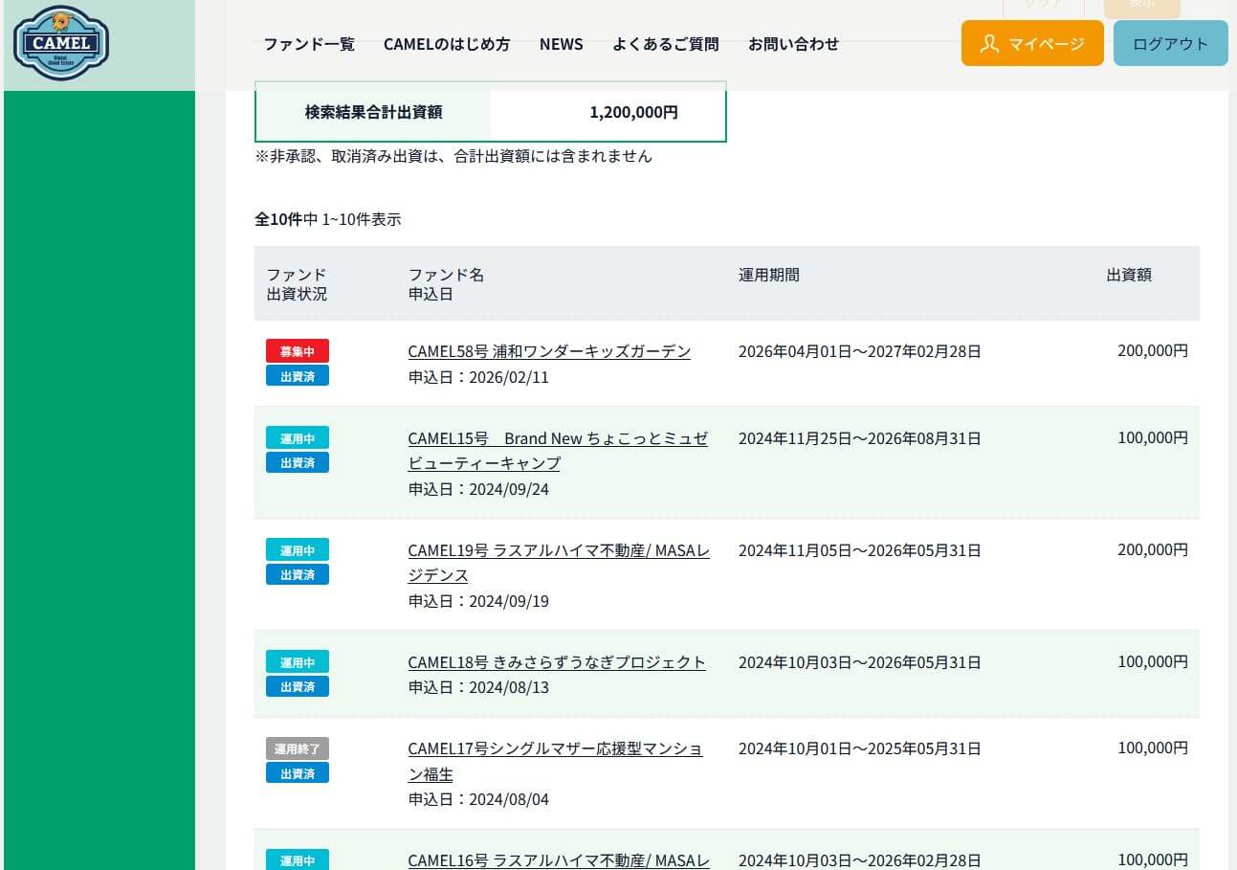Screen dimensions: 1237x870
Task: Open よくあるご質問
Action: [665, 44]
